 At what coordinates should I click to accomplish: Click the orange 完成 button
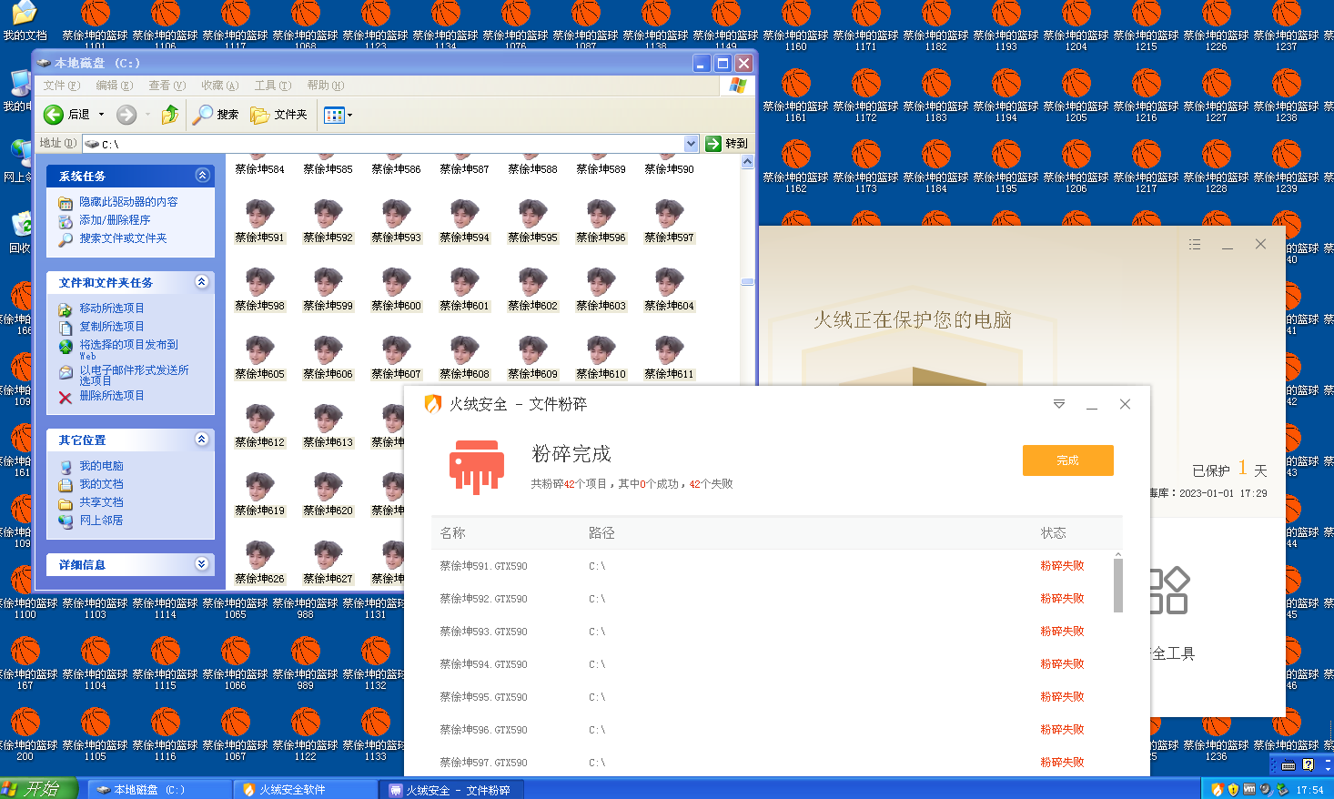[x=1067, y=460]
